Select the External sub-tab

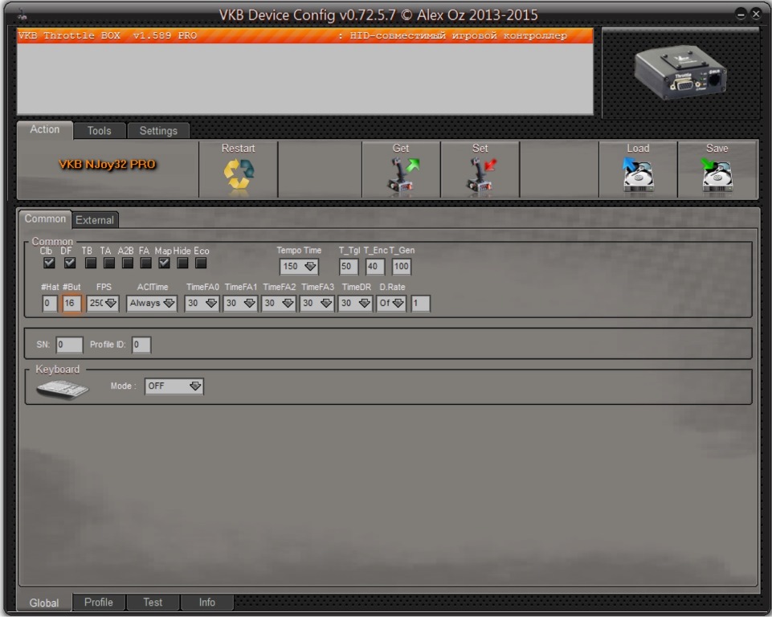(x=95, y=220)
